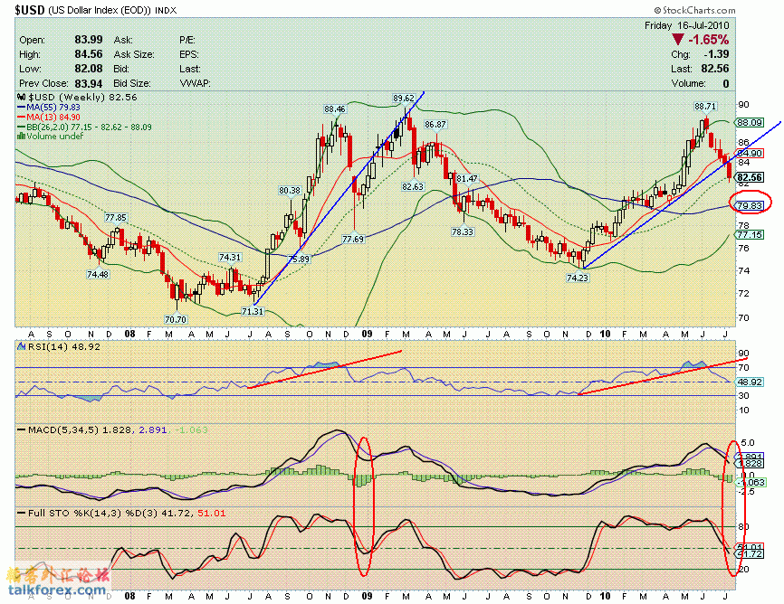Click the 75.89 price label
The height and width of the screenshot is (604, 784).
299,259
